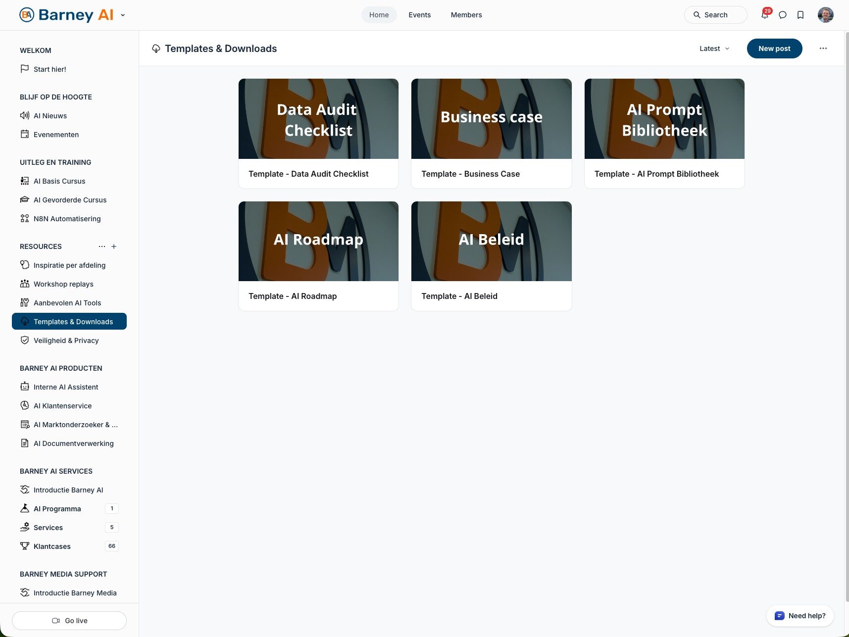Viewport: 849px width, 637px height.
Task: Click the plus icon next to RESOURCES
Action: (x=114, y=246)
